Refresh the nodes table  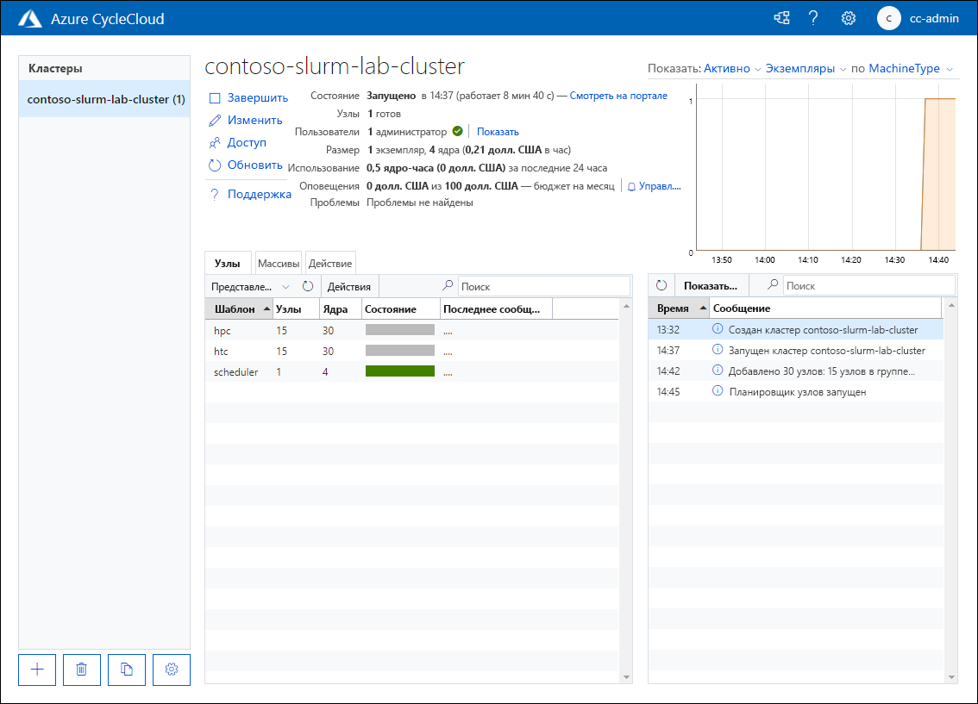point(308,286)
